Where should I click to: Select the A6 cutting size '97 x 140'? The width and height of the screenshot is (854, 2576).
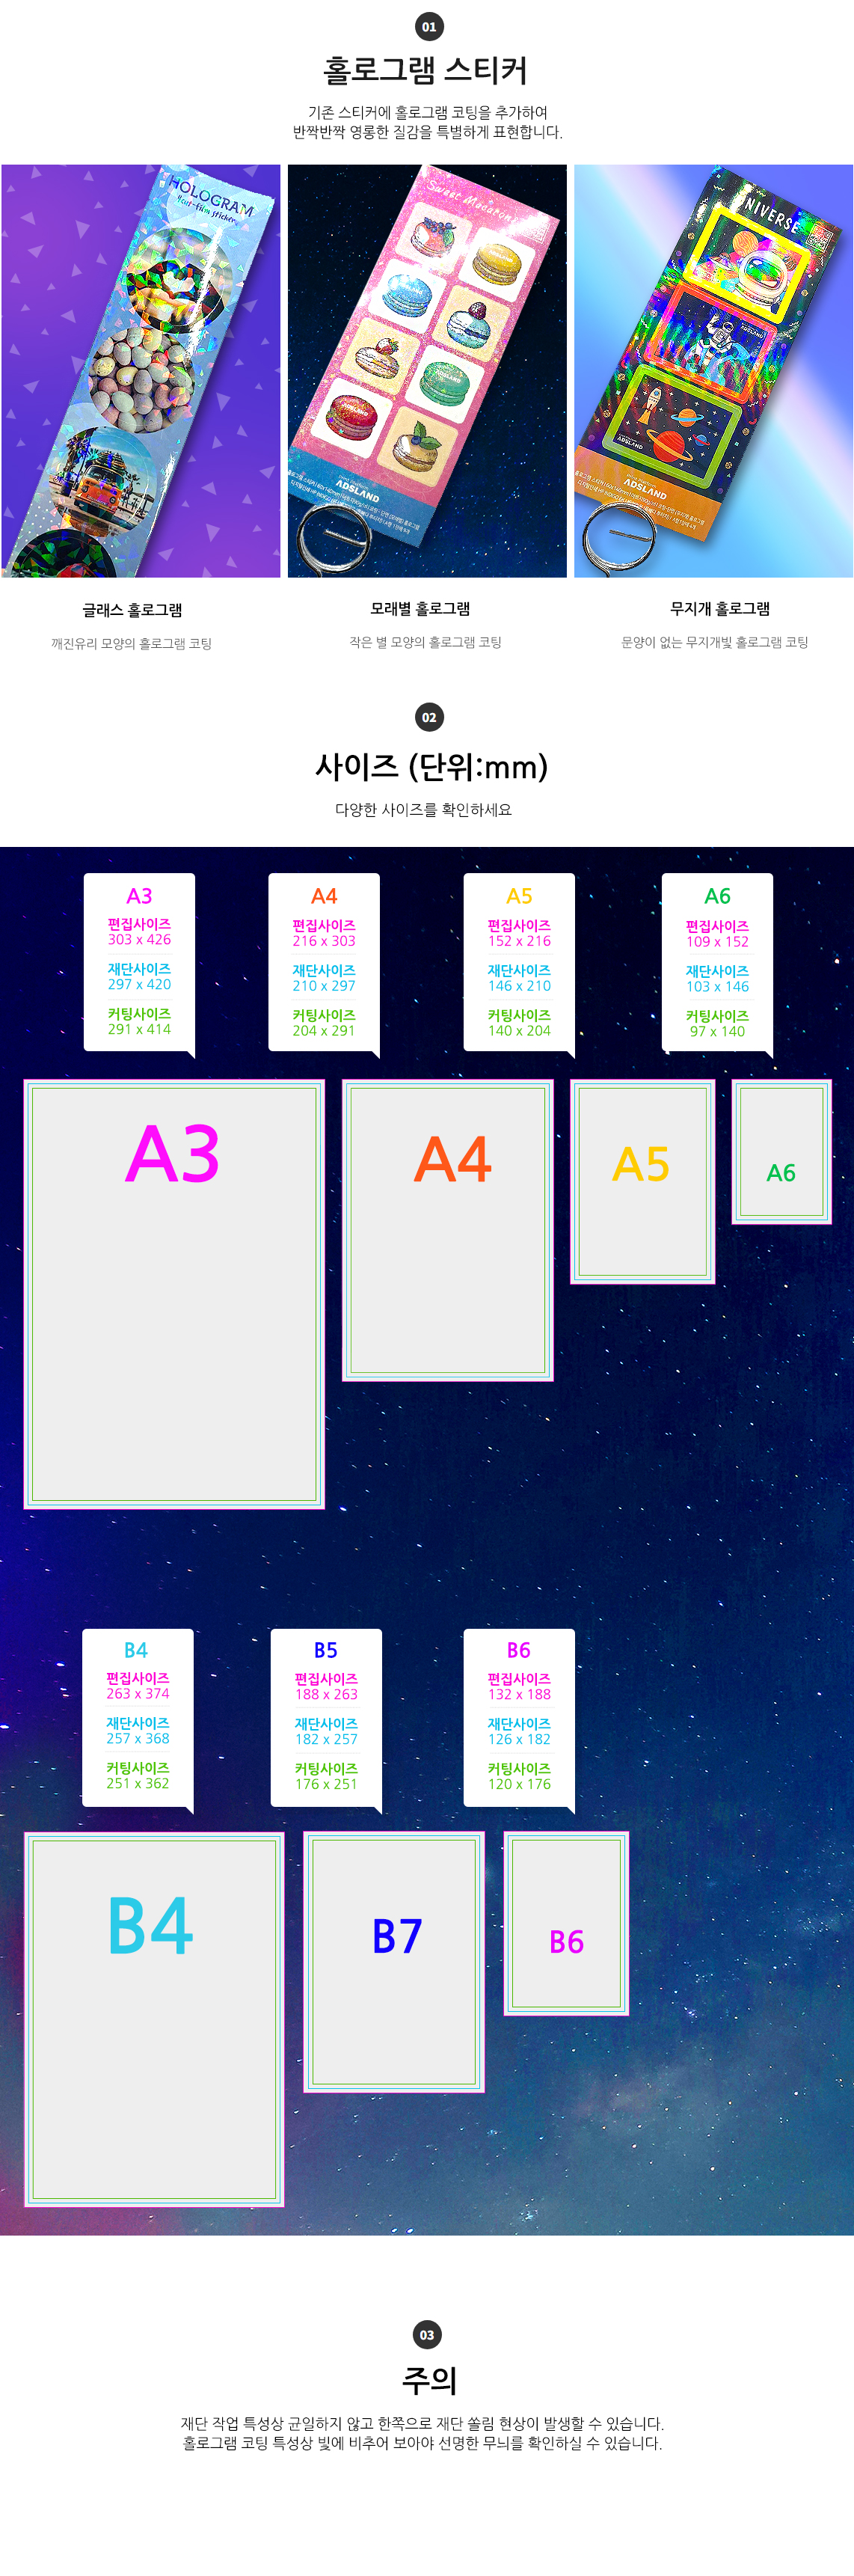(717, 1032)
